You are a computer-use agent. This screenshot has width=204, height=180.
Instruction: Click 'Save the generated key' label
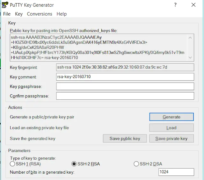[33, 139]
